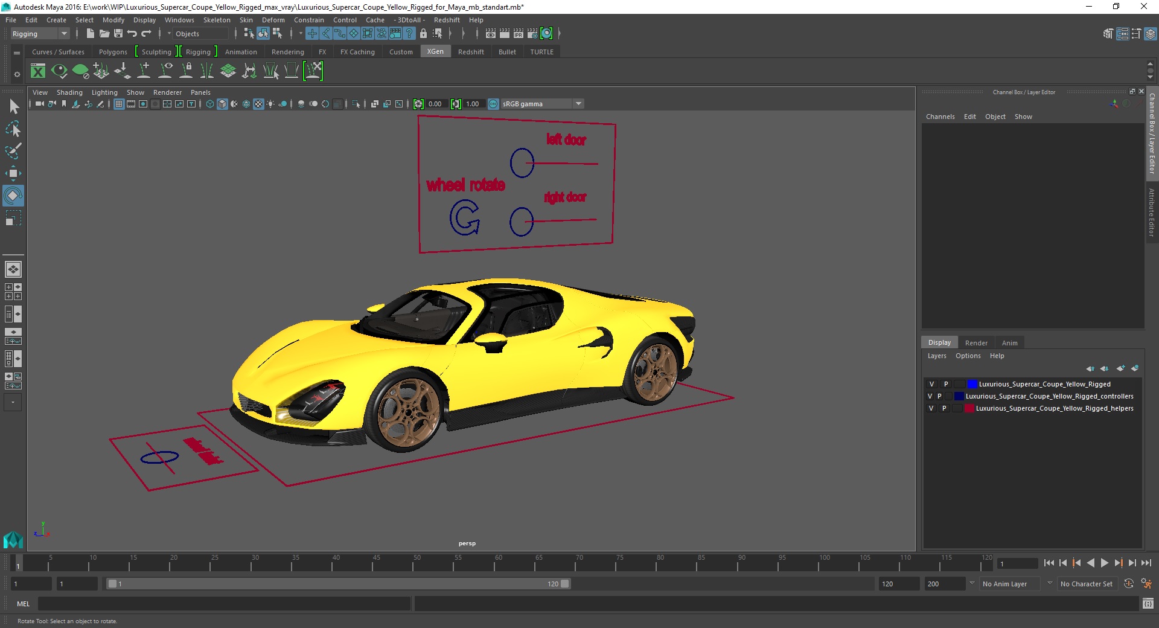Toggle auto keyframe button

[1128, 584]
